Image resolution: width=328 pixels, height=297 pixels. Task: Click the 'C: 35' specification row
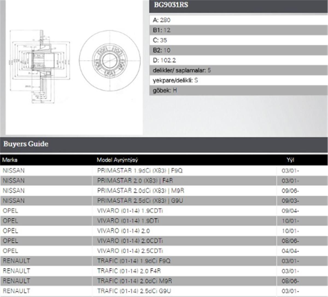238,40
